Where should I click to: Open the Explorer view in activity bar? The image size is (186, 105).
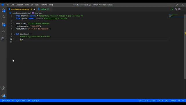point(3,10)
